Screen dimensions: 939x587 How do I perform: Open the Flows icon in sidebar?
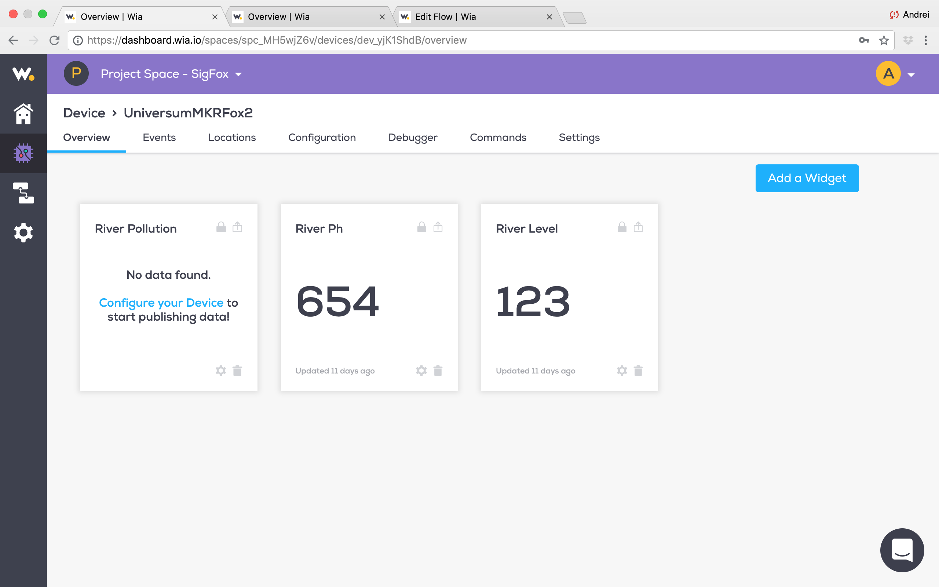pos(23,193)
